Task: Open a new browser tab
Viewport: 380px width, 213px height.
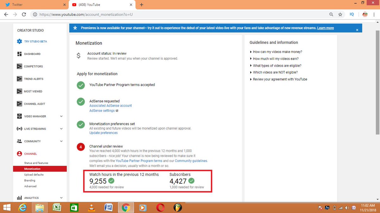Action: tap(142, 5)
